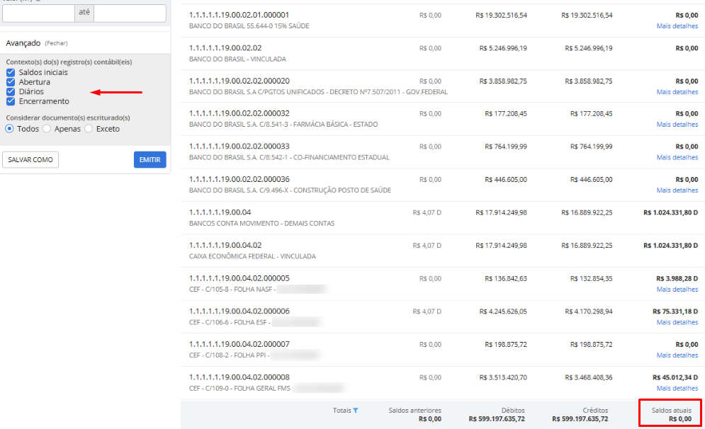Click the credit value R$ 132.854,35
705x429 pixels.
[591, 278]
